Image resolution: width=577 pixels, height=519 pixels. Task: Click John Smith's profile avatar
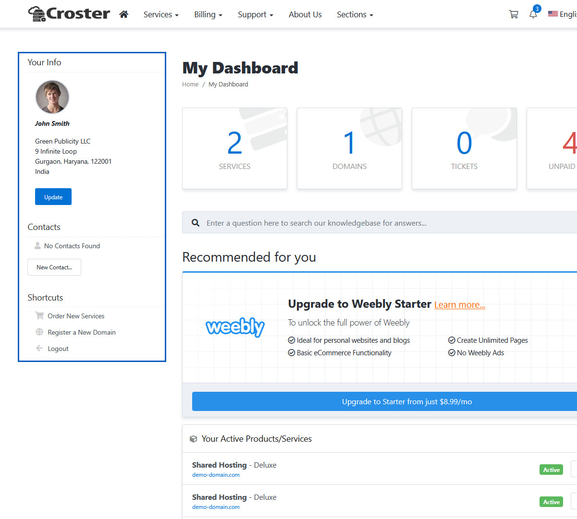52,97
